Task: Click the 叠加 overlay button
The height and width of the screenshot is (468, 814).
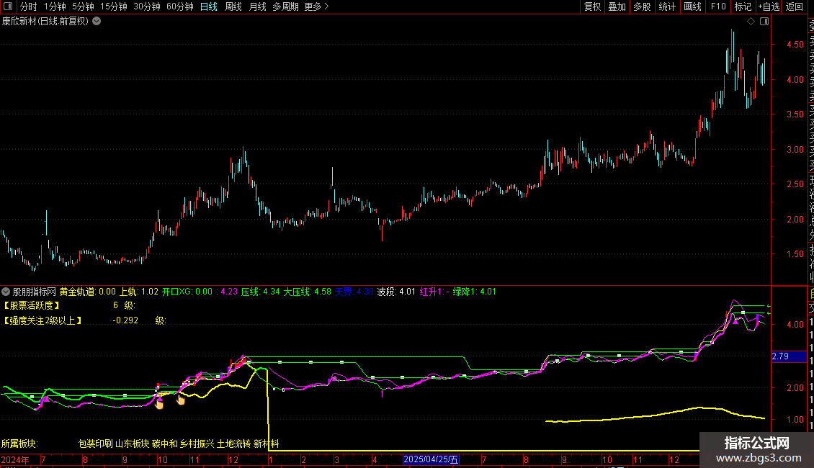Action: click(x=617, y=6)
